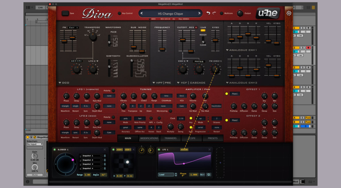
Task: Toggle Effect 2 power light
Action: pyautogui.click(x=226, y=120)
